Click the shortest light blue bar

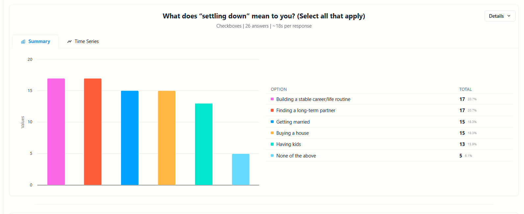[x=240, y=168]
